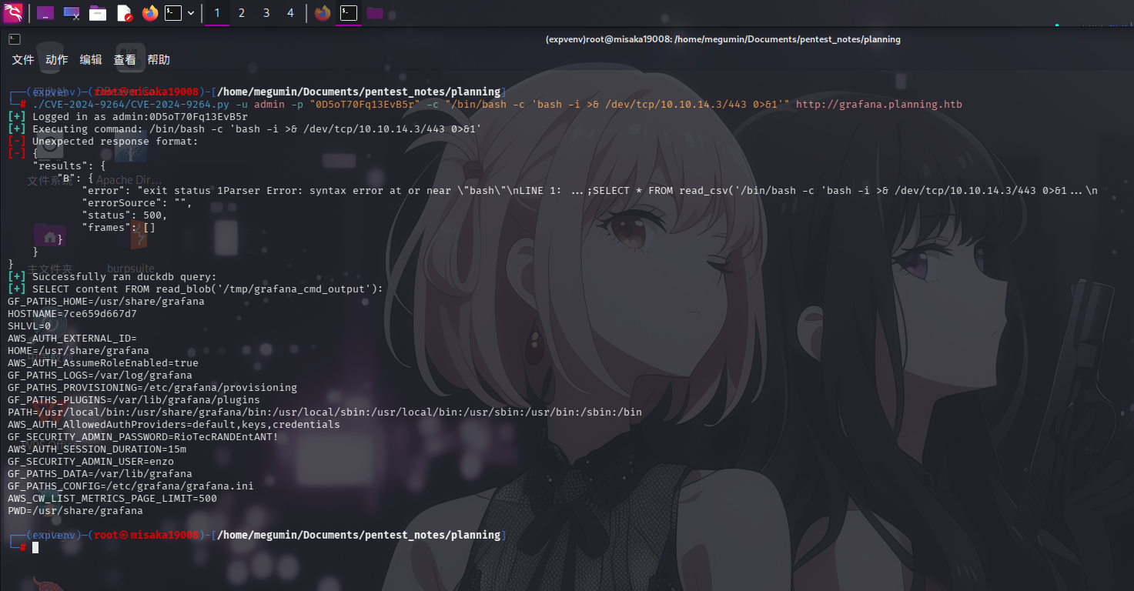Expand the terminal launcher dropdown arrow
The width and height of the screenshot is (1134, 591).
pos(191,13)
